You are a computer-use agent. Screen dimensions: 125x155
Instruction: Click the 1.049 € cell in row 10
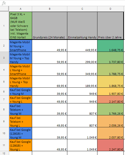(82, 133)
